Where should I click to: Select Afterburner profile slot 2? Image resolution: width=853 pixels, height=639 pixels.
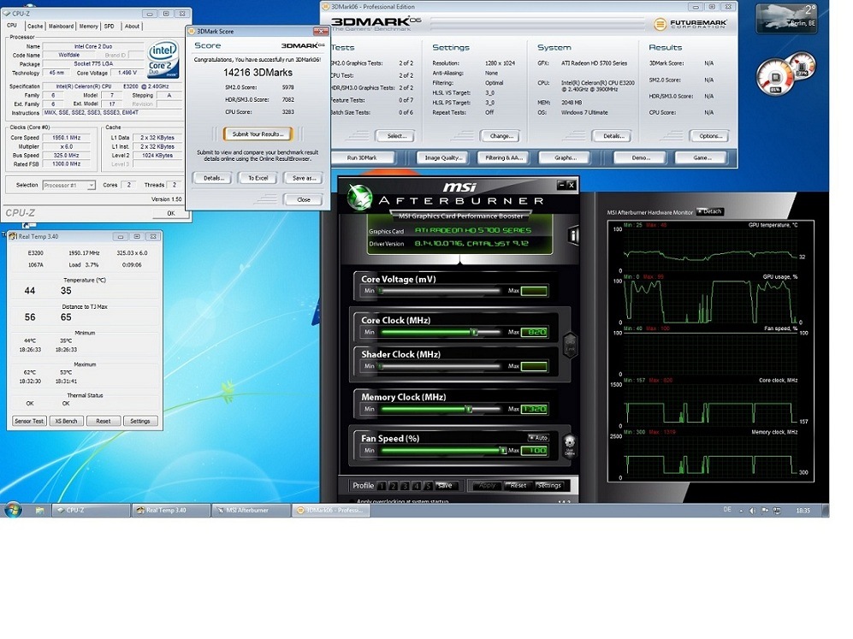tap(394, 486)
